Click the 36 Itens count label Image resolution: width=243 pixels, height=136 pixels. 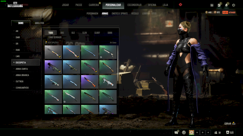pos(113,43)
